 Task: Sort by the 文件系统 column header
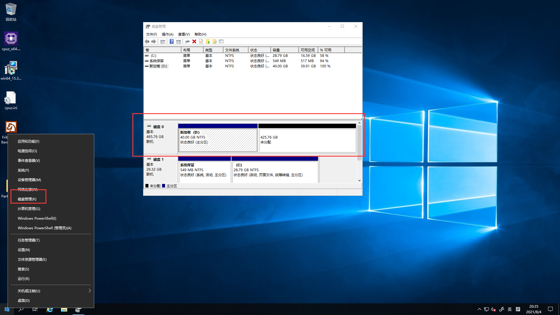point(236,50)
